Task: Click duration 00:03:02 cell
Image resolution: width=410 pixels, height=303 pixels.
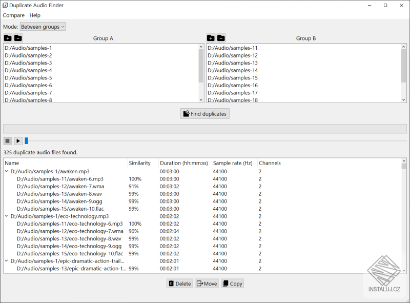Action: click(170, 186)
